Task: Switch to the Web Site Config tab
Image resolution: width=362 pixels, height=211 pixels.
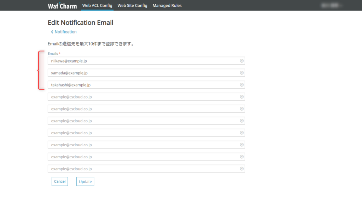Action: point(132,6)
